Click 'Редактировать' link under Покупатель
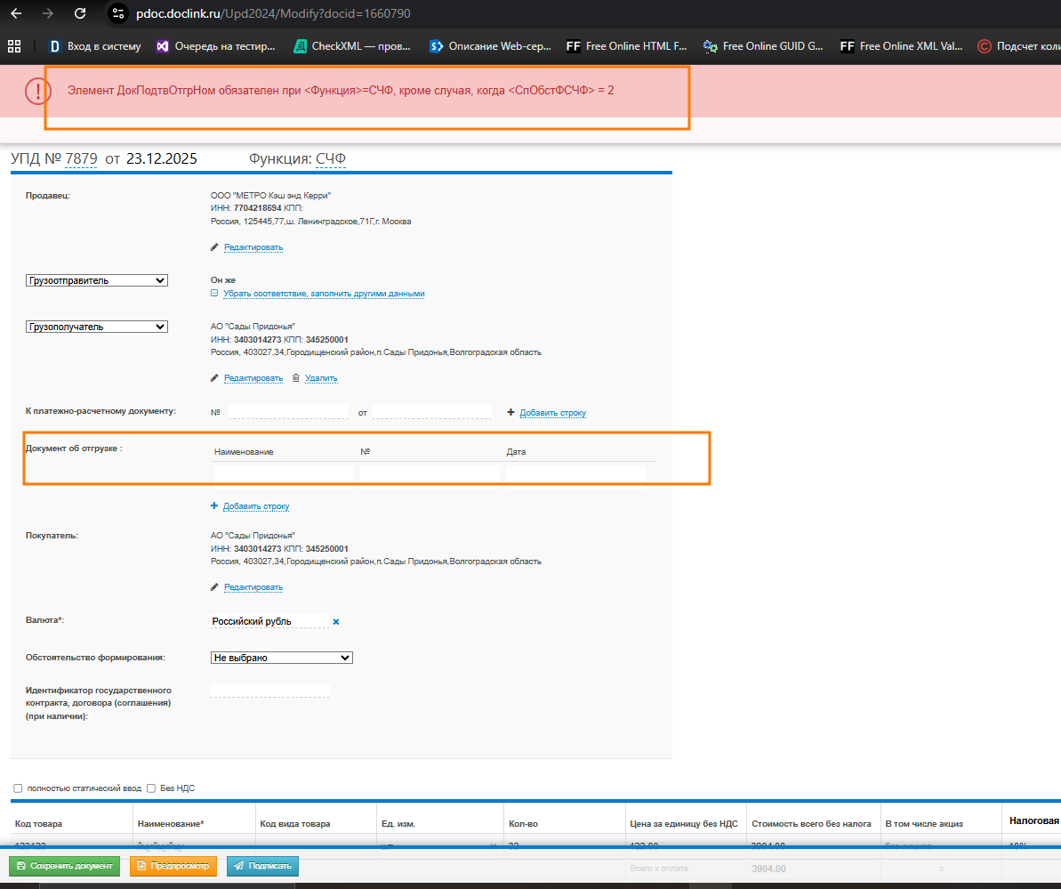 (253, 587)
